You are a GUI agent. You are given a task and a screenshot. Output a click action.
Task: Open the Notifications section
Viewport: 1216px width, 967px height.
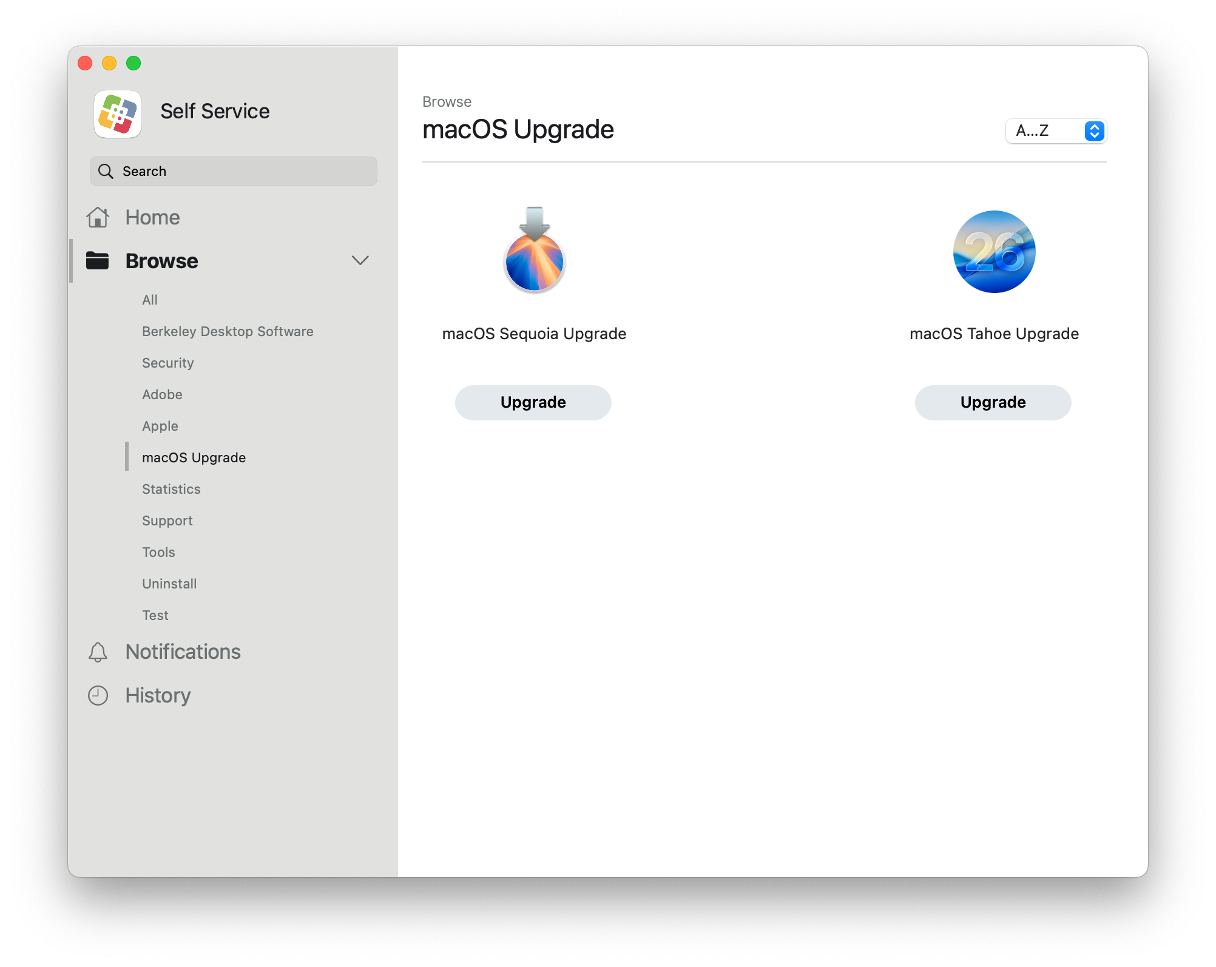(183, 652)
